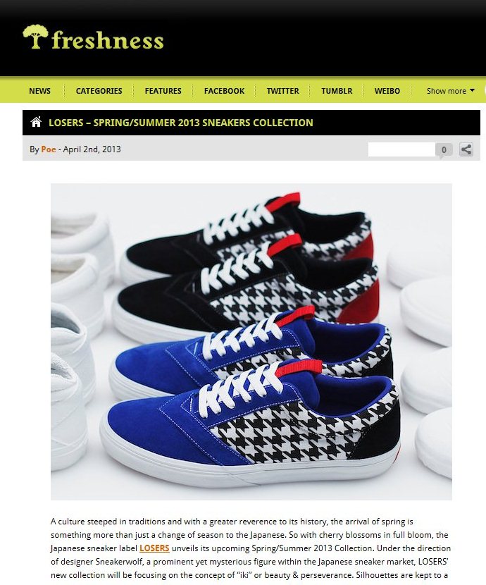Viewport: 486px width, 585px height.
Task: Open the NEWS menu item
Action: (x=40, y=91)
